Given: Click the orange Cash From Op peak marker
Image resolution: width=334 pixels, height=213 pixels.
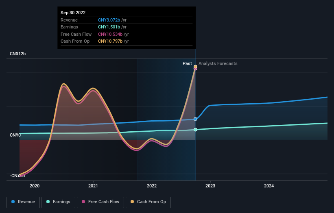Looking at the screenshot, I should click(x=195, y=66).
